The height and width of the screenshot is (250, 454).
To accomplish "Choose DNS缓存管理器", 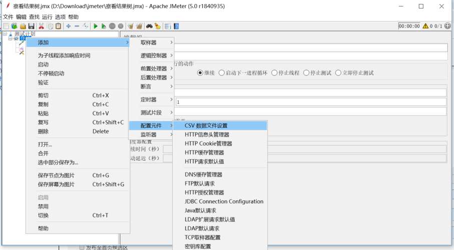I will (220, 174).
